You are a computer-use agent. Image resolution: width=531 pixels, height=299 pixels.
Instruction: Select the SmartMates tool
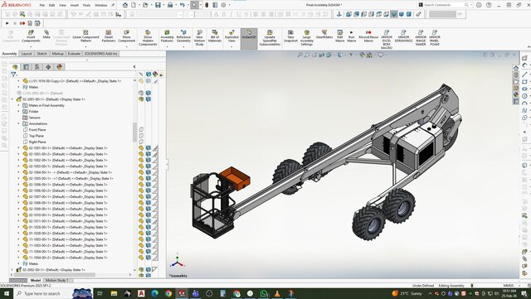pyautogui.click(x=324, y=34)
